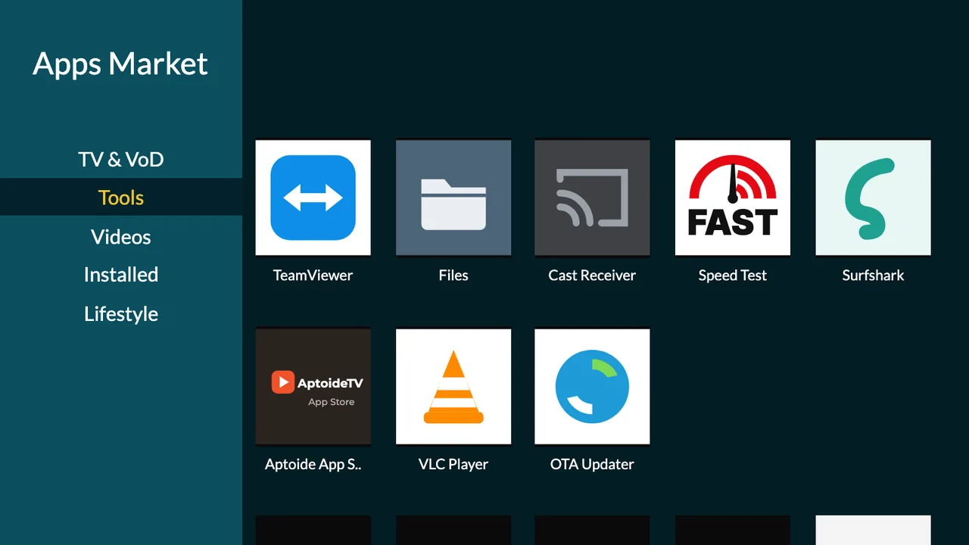969x545 pixels.
Task: Go to the Videos category
Action: click(121, 237)
